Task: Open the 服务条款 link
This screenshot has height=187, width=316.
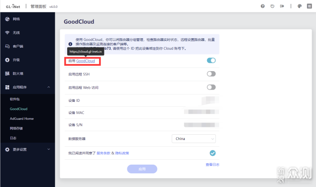Action: (x=104, y=153)
